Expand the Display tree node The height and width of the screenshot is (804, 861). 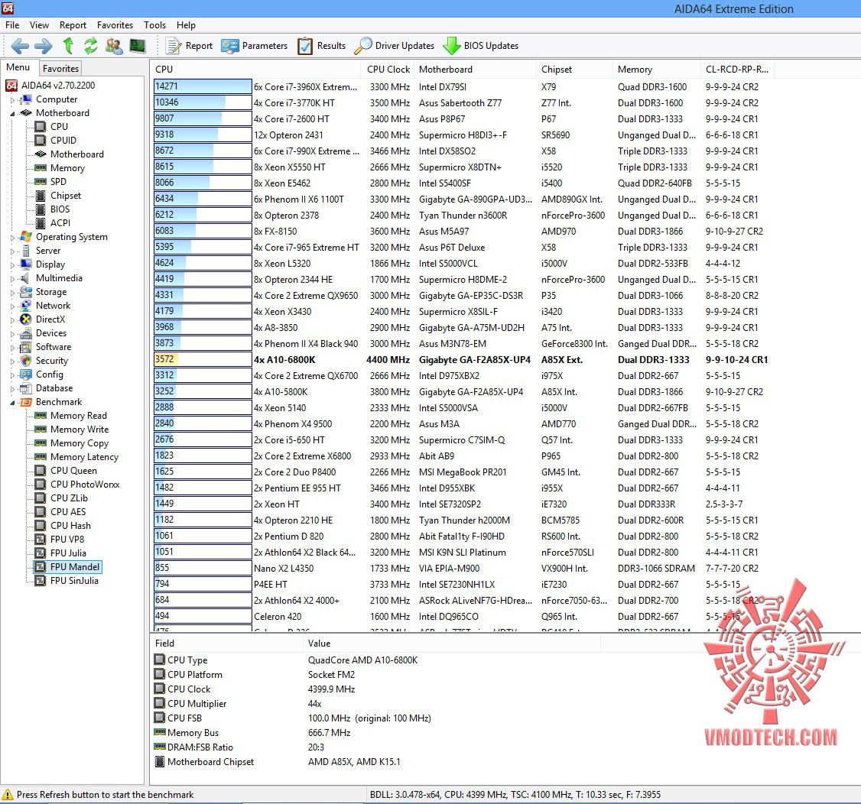(13, 265)
